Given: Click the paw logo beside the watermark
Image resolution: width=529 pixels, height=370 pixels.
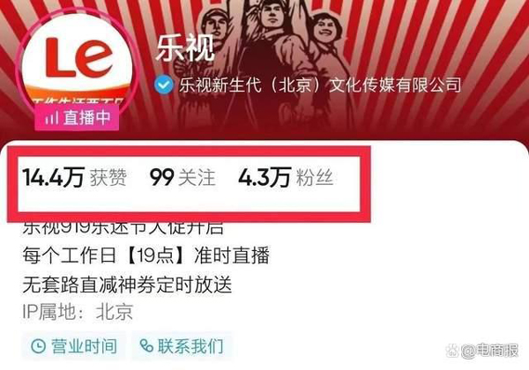Looking at the screenshot, I should [x=453, y=351].
